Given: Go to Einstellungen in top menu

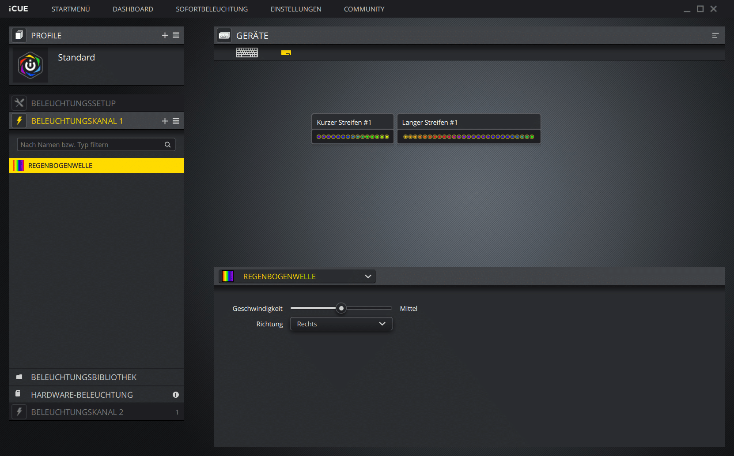Looking at the screenshot, I should click(296, 9).
